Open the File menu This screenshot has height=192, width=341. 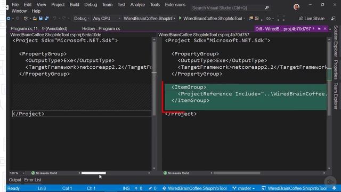(15, 5)
